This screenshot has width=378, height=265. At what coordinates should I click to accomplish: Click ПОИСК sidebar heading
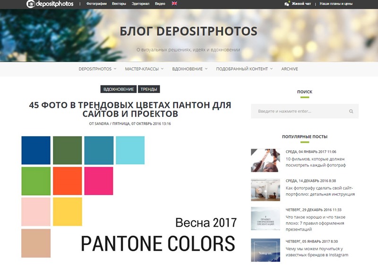[x=305, y=92]
